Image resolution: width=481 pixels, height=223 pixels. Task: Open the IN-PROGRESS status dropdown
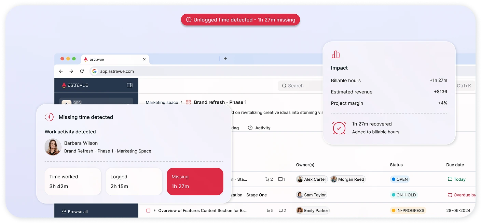pyautogui.click(x=408, y=210)
